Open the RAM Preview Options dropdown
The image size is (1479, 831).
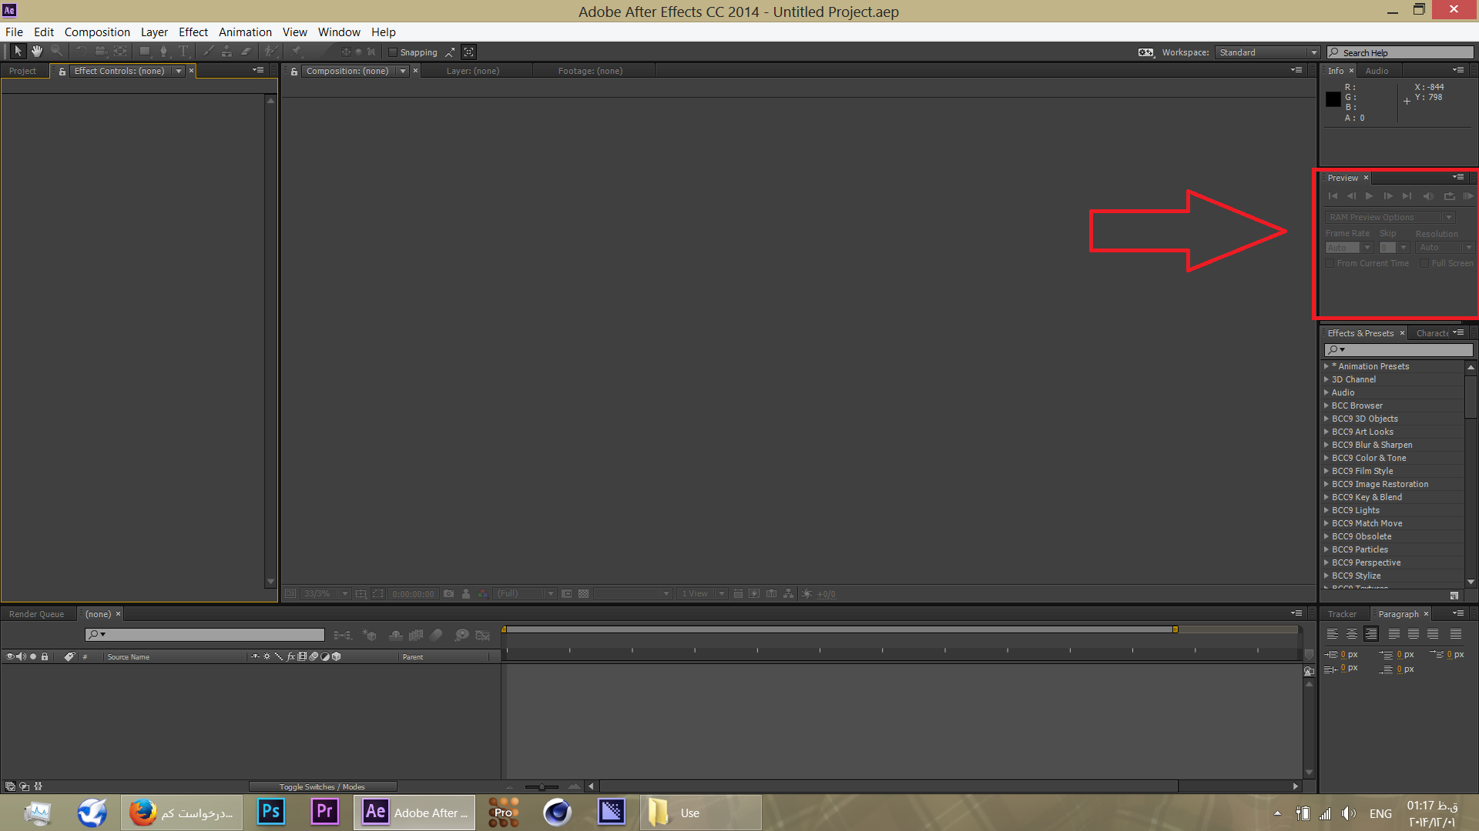click(x=1390, y=217)
